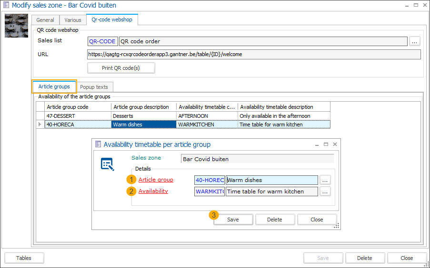The width and height of the screenshot is (430, 268).
Task: Click the red Availability link
Action: pos(153,191)
